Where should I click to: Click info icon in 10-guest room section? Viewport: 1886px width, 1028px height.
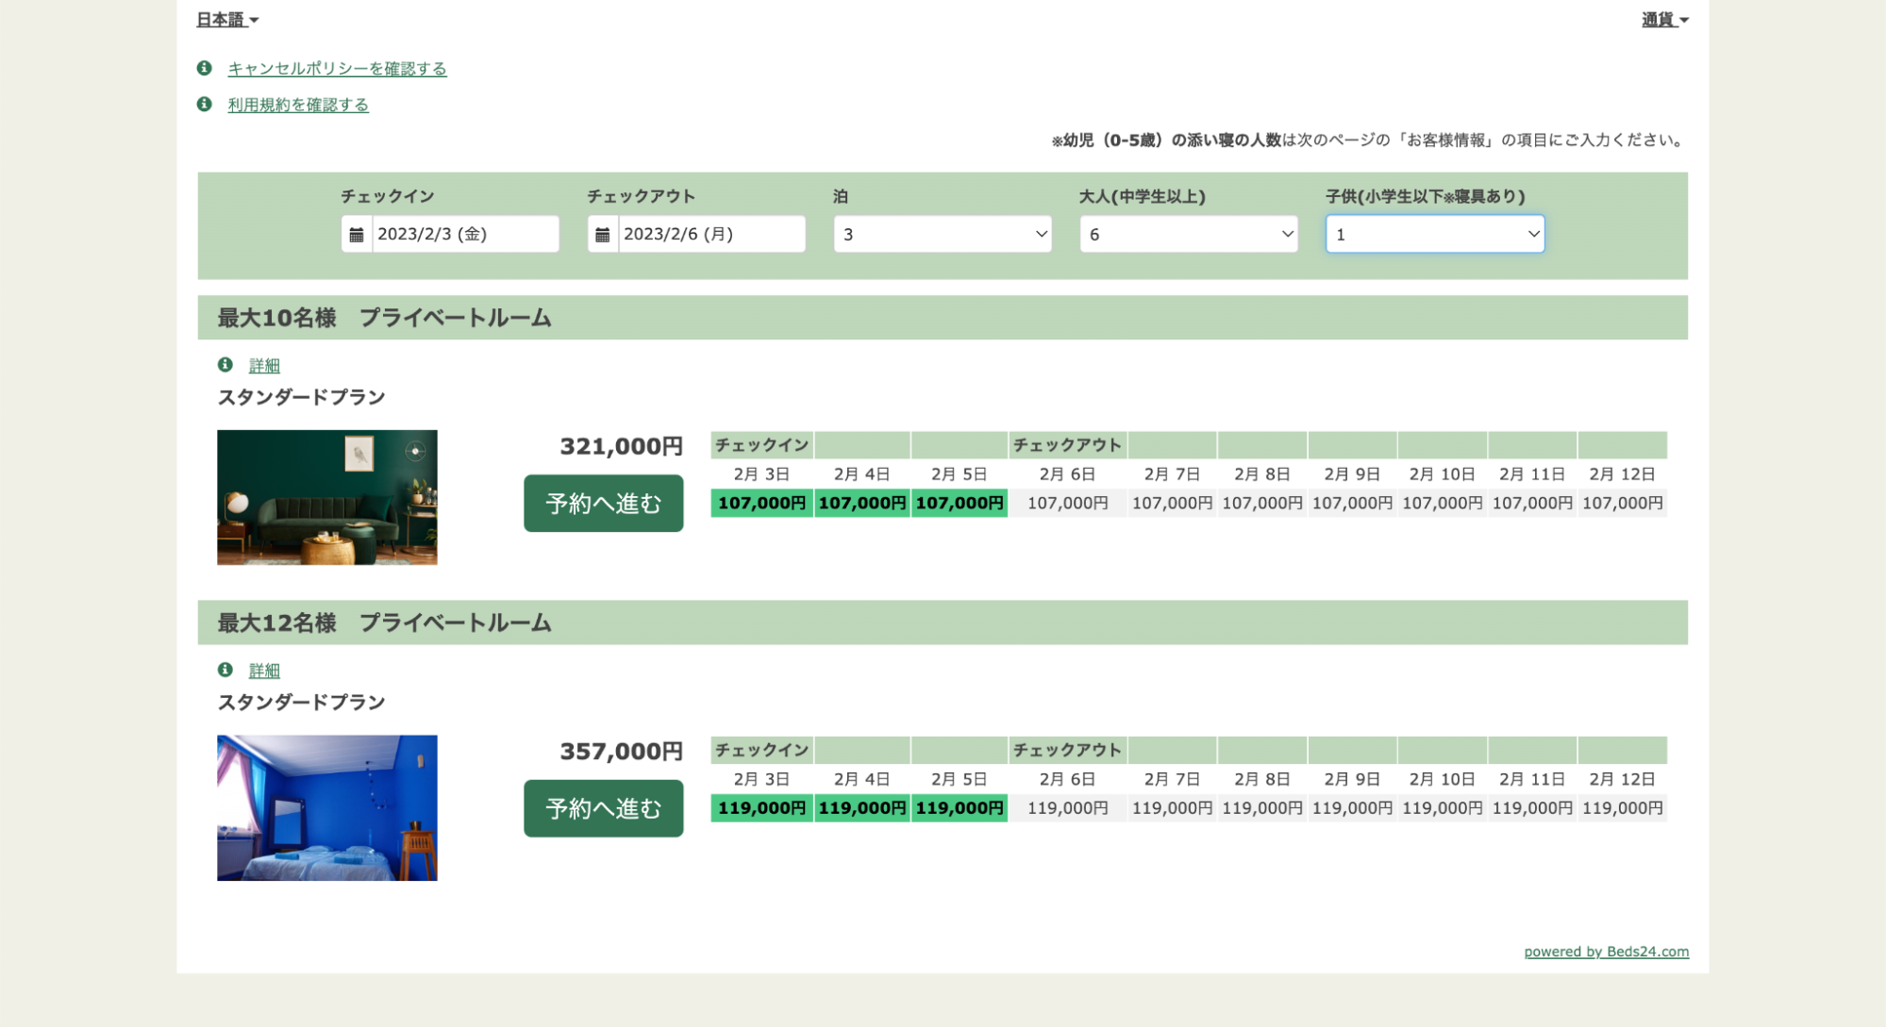225,365
